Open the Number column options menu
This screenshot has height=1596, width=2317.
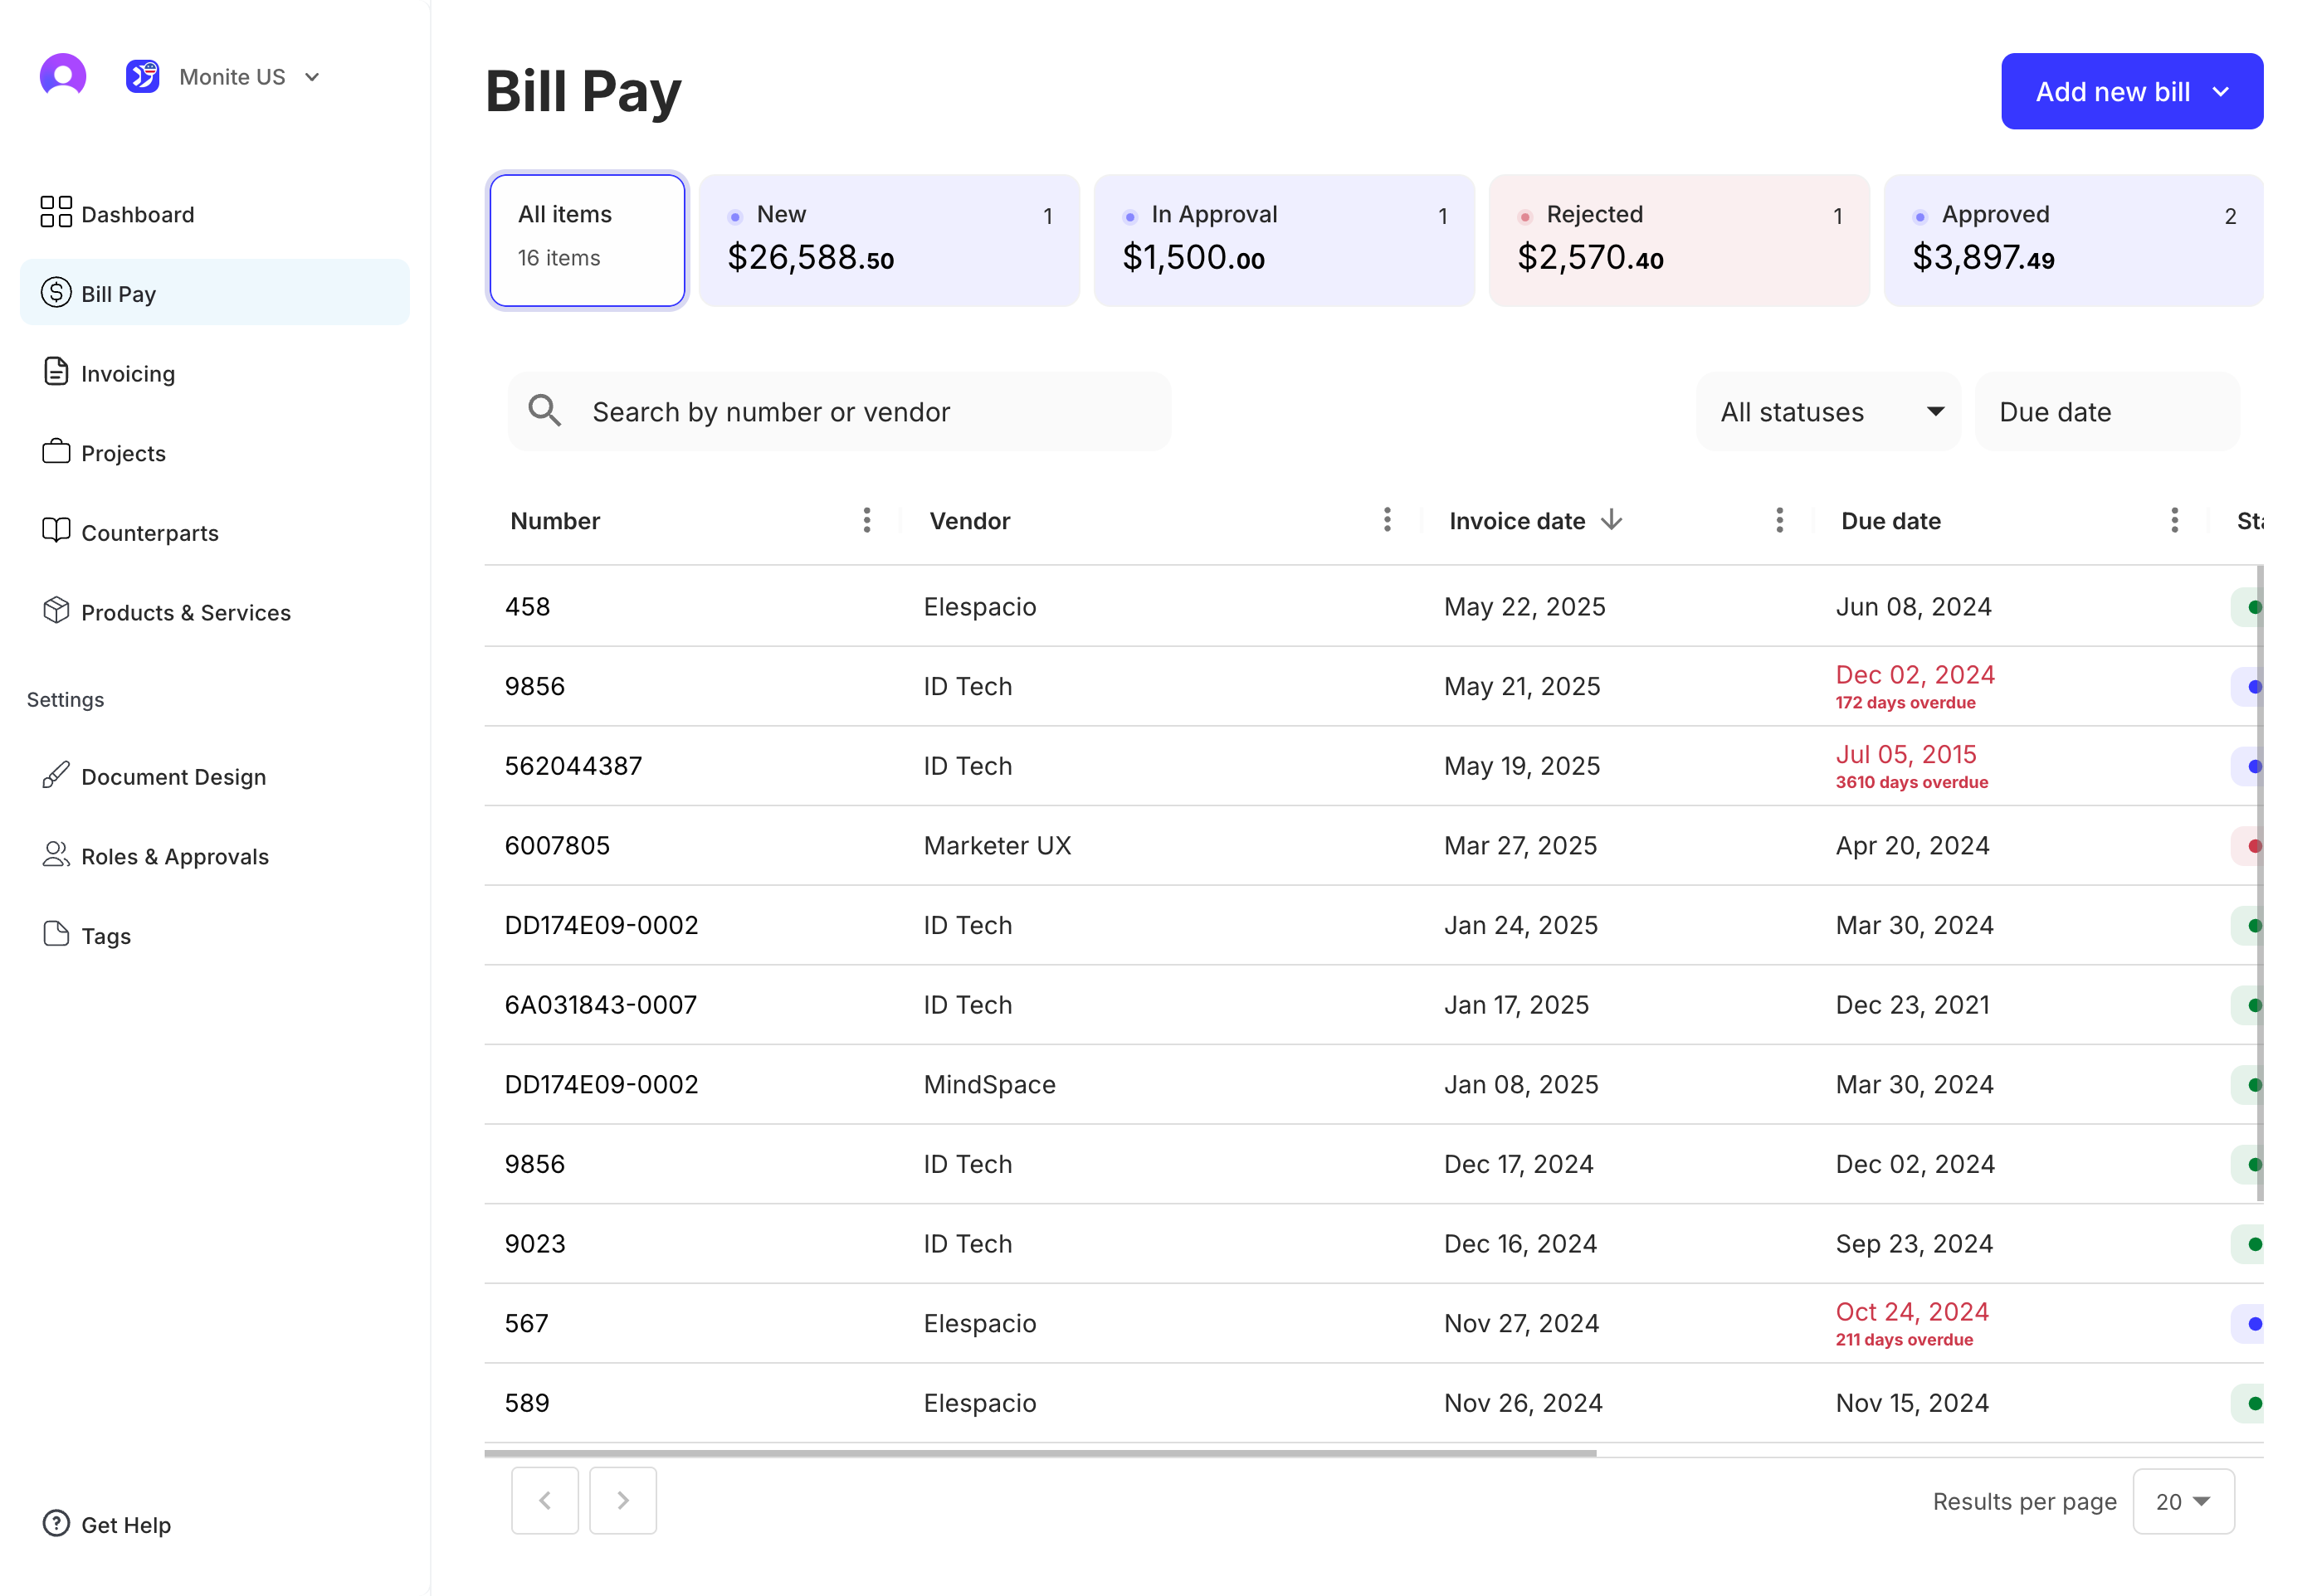867,520
